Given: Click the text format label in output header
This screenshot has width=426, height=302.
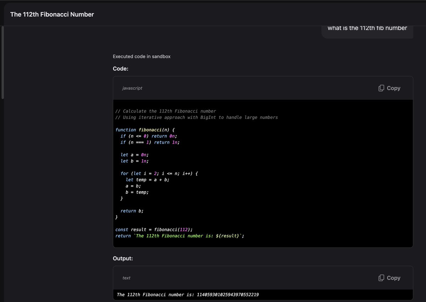Looking at the screenshot, I should click(126, 278).
